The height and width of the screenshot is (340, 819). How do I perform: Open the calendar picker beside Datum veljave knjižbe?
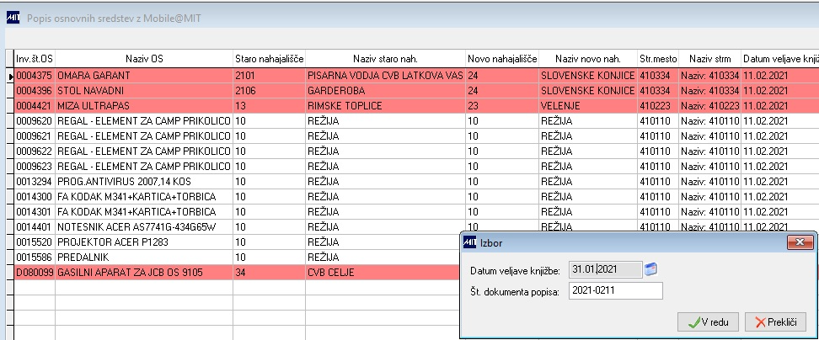650,269
